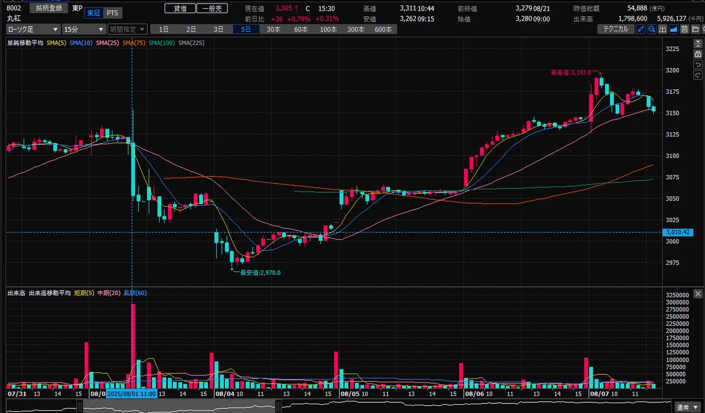Close the volume panel with X button
705x413 pixels.
point(698,294)
